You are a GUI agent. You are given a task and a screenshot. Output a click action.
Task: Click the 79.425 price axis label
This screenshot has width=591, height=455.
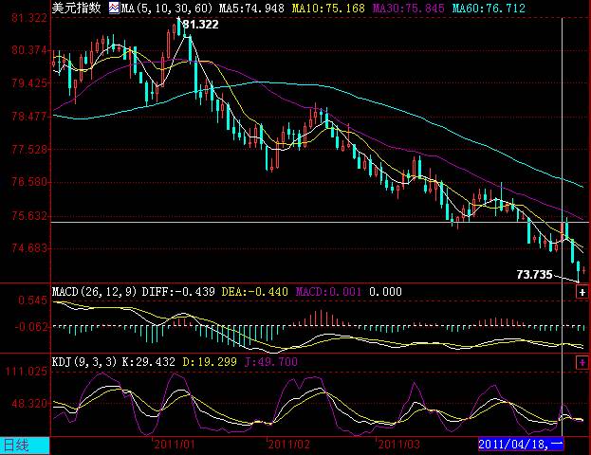tap(29, 83)
